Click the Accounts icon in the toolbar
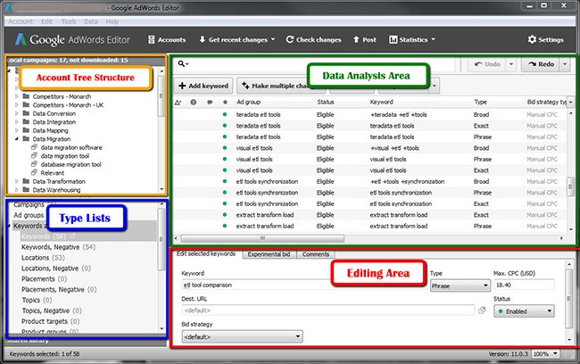This screenshot has width=580, height=364. [x=152, y=39]
